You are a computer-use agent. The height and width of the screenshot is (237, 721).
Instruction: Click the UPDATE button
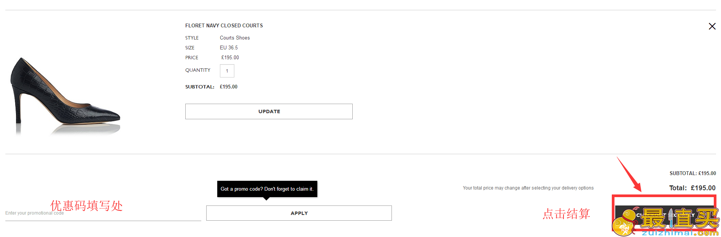click(x=269, y=111)
